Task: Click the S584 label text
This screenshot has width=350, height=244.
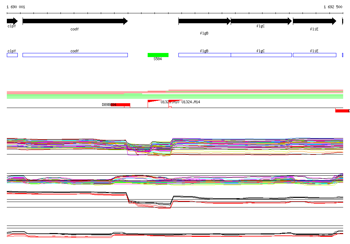Action: pyautogui.click(x=158, y=59)
